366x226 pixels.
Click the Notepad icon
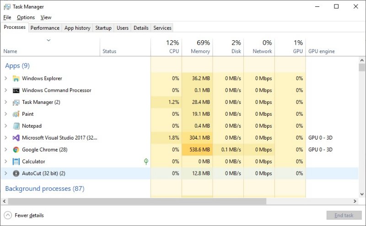click(16, 126)
